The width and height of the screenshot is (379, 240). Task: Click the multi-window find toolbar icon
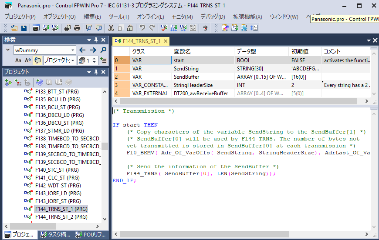tap(99, 28)
